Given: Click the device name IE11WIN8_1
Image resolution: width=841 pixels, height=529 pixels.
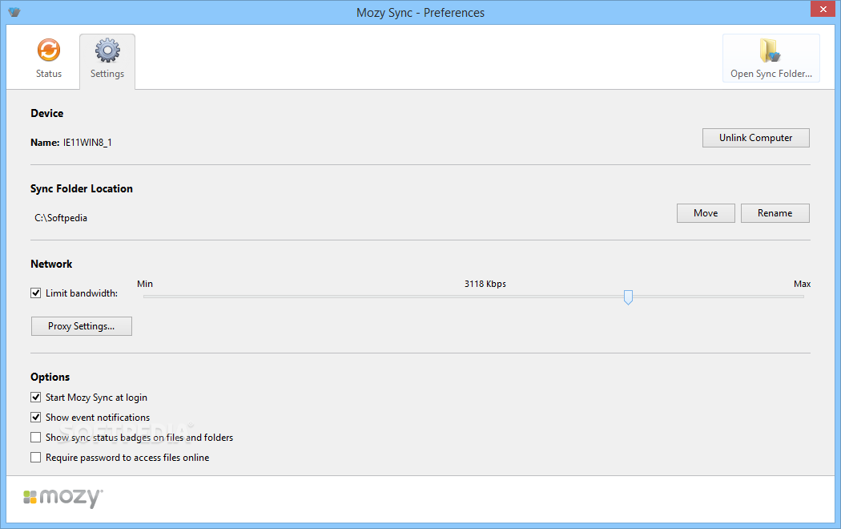Looking at the screenshot, I should pyautogui.click(x=87, y=142).
